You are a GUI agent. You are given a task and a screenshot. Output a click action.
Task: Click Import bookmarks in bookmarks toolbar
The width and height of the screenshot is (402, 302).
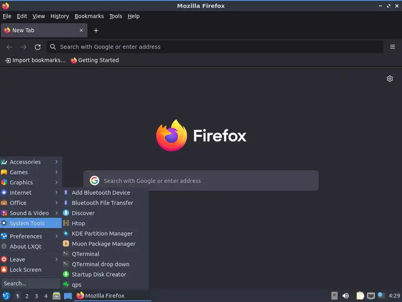(x=35, y=60)
